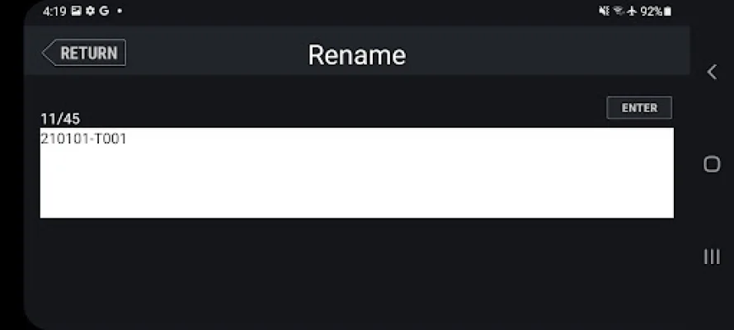Tap the notification overflow dot

[120, 12]
